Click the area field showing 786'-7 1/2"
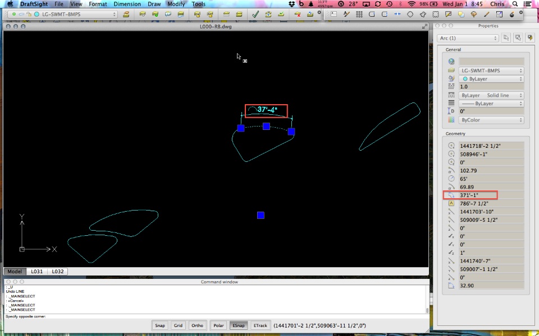Screen dimensions: 539x336 tap(491, 203)
